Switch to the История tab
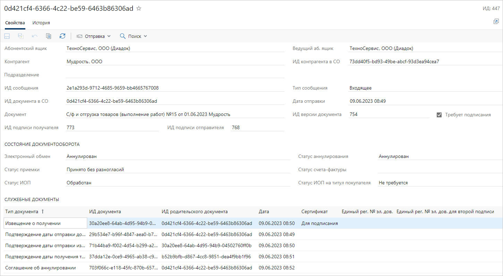 point(41,23)
